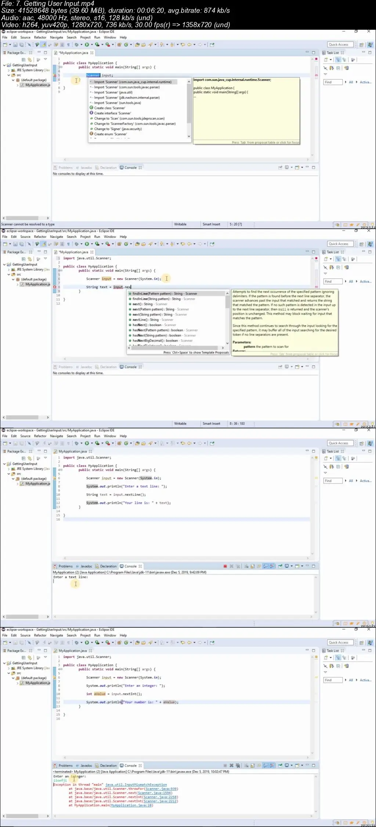
Task: Toggle Show Console on Standard Error, exception frame
Action: [x=272, y=766]
